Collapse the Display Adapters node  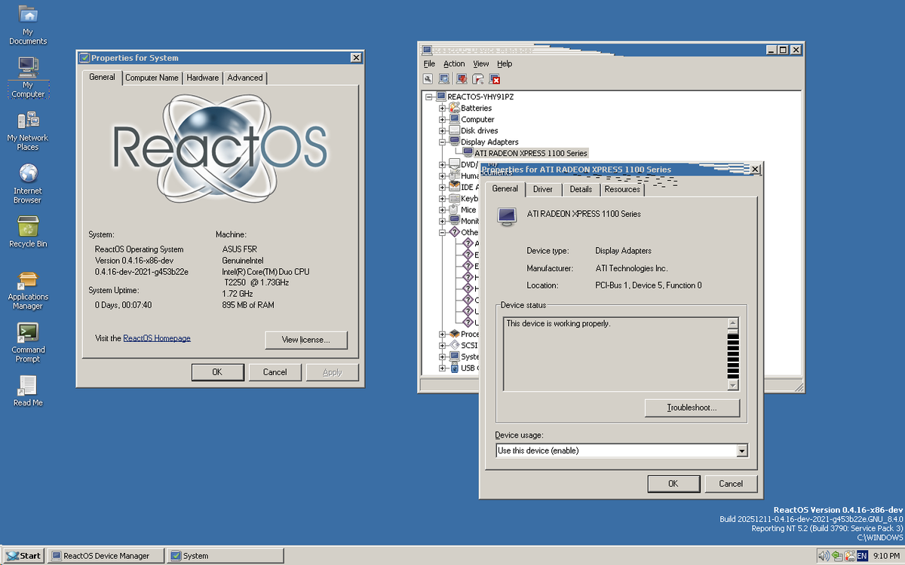tap(443, 142)
